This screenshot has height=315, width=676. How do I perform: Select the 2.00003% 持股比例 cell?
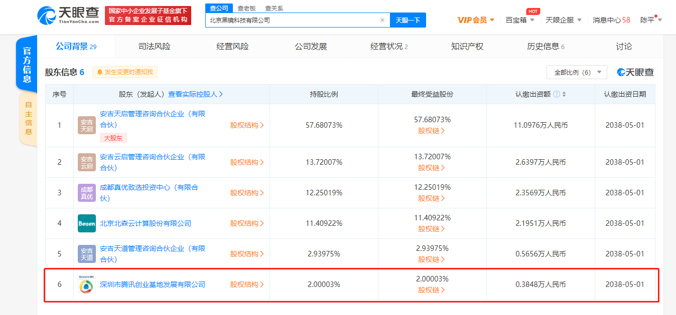(x=324, y=284)
